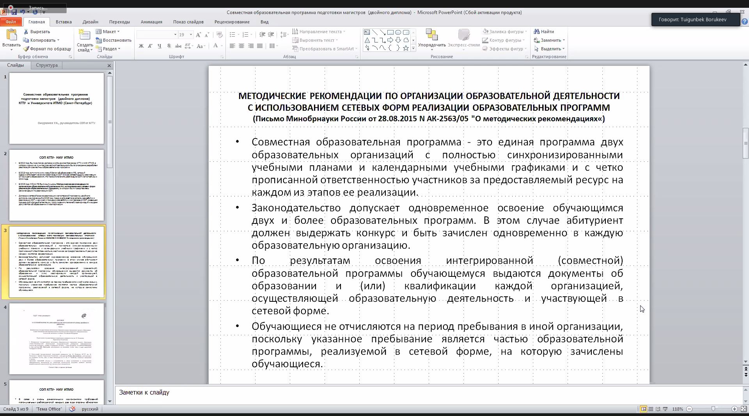
Task: Open line spacing dropdown
Action: coord(284,35)
